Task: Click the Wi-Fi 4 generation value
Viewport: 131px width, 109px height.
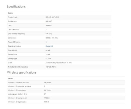Action: pyautogui.click(x=46, y=102)
